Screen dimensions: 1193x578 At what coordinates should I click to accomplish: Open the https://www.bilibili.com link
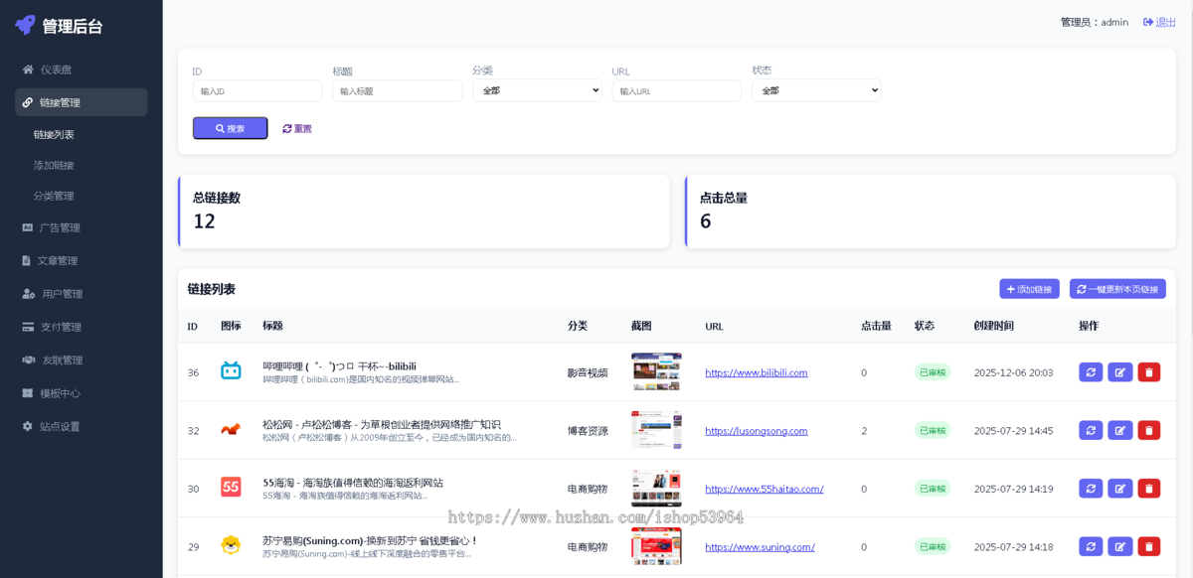pyautogui.click(x=757, y=372)
